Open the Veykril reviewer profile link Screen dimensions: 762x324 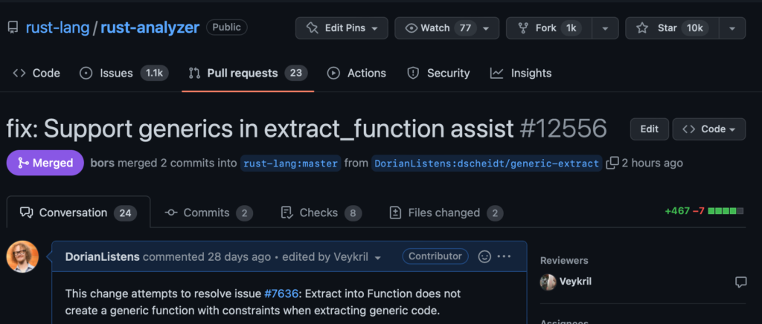(575, 282)
